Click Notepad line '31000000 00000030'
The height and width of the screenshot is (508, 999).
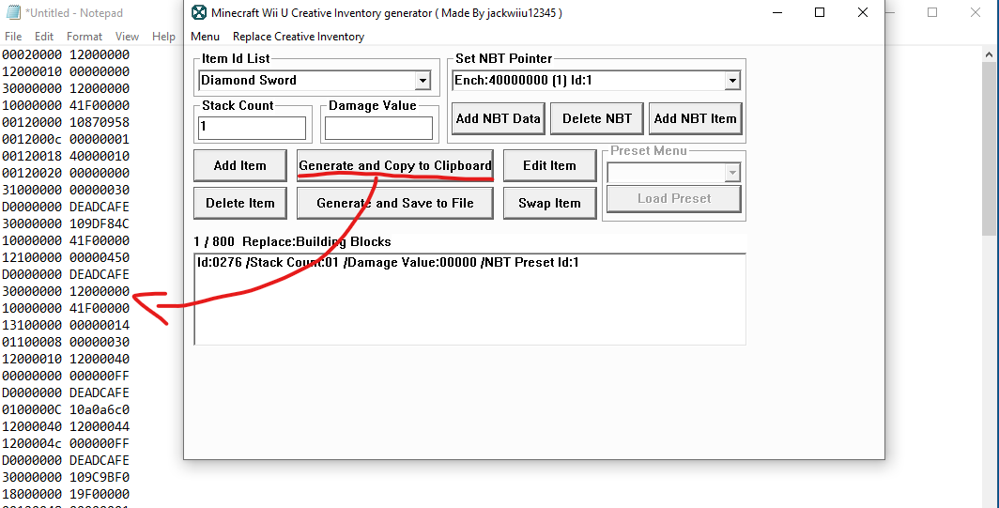tap(66, 190)
